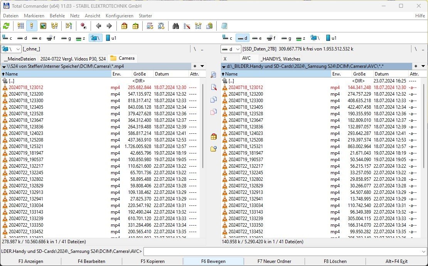Switch to thumbnail view icon
This screenshot has width=428, height=266.
click(43, 26)
